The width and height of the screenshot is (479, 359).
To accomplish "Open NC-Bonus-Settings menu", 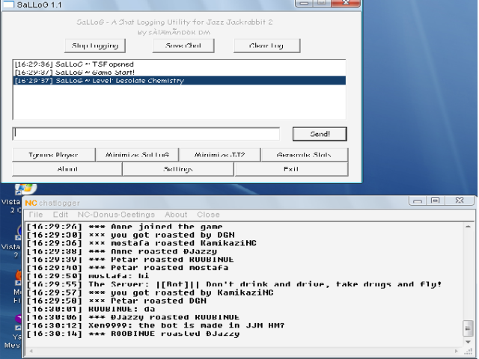I will pos(116,215).
